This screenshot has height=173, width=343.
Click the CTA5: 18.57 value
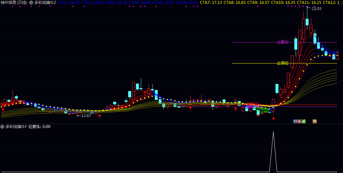pos(164,3)
